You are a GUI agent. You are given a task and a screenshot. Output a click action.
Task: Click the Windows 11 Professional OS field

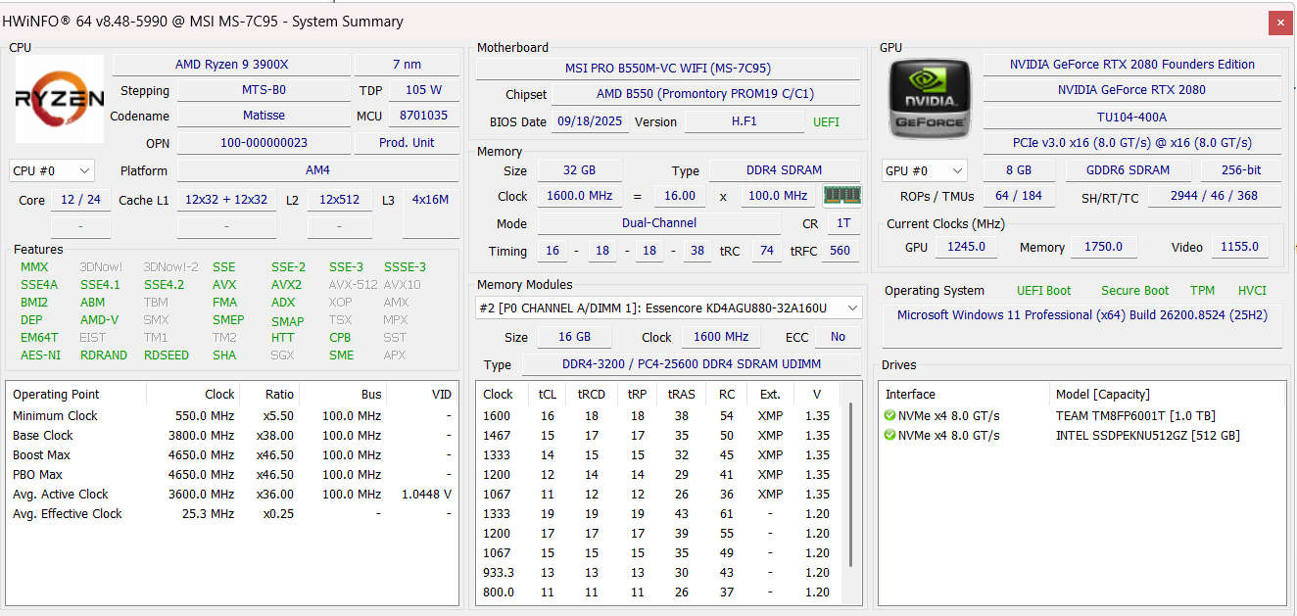click(1081, 315)
